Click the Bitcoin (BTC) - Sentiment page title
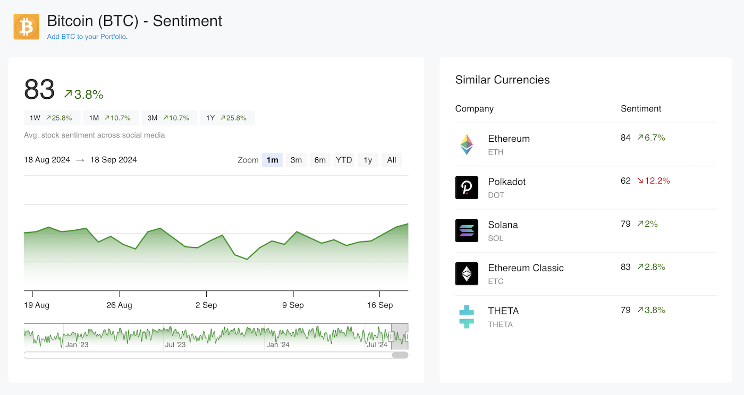 pos(134,21)
